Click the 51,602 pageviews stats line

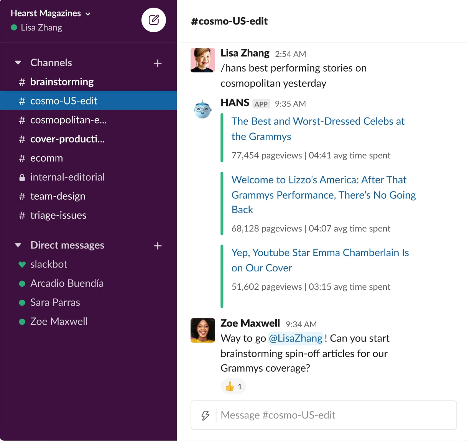[311, 287]
